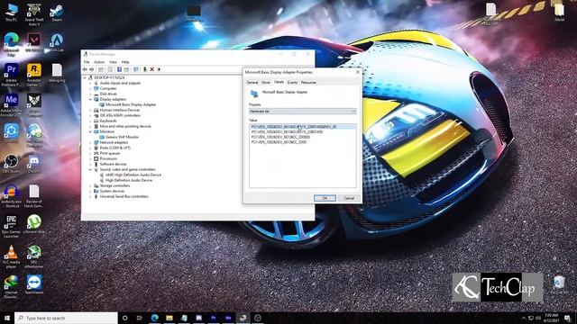Switch to the Events tab in Properties

pyautogui.click(x=292, y=83)
